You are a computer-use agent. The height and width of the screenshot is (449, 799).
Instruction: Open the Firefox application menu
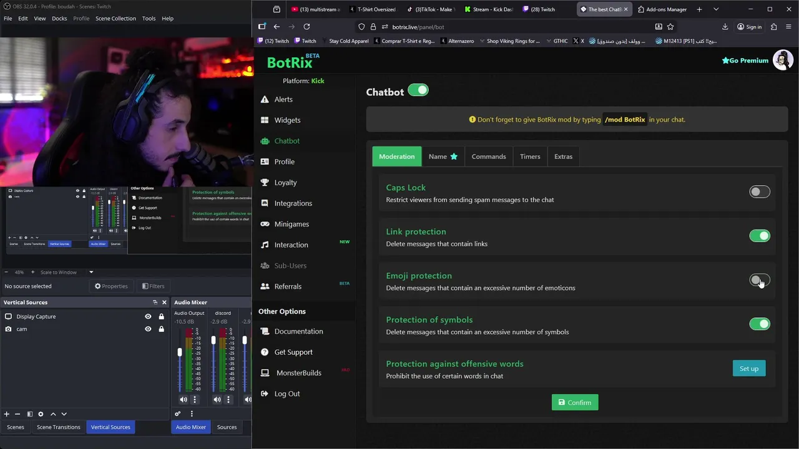click(788, 27)
